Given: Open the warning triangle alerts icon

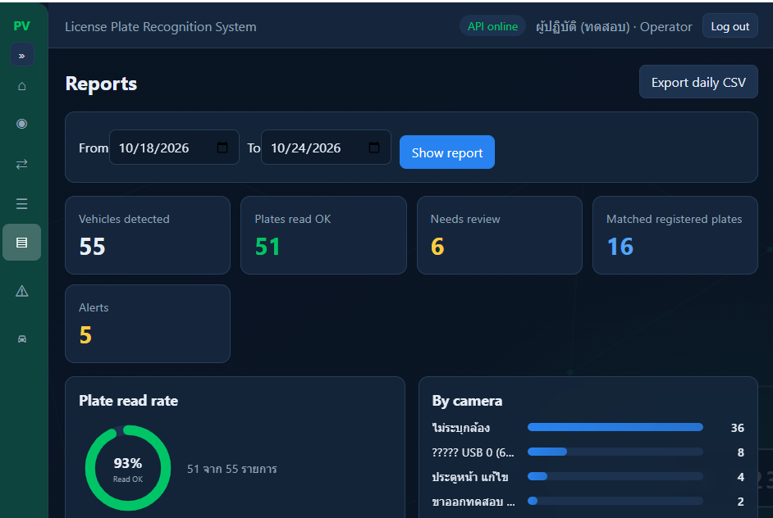Looking at the screenshot, I should point(21,291).
